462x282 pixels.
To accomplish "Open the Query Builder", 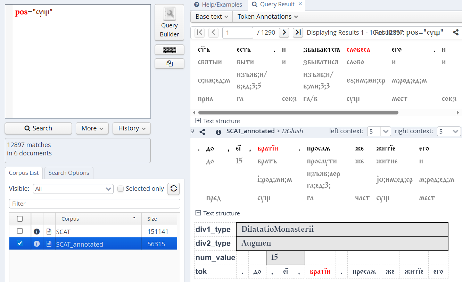I will 169,23.
